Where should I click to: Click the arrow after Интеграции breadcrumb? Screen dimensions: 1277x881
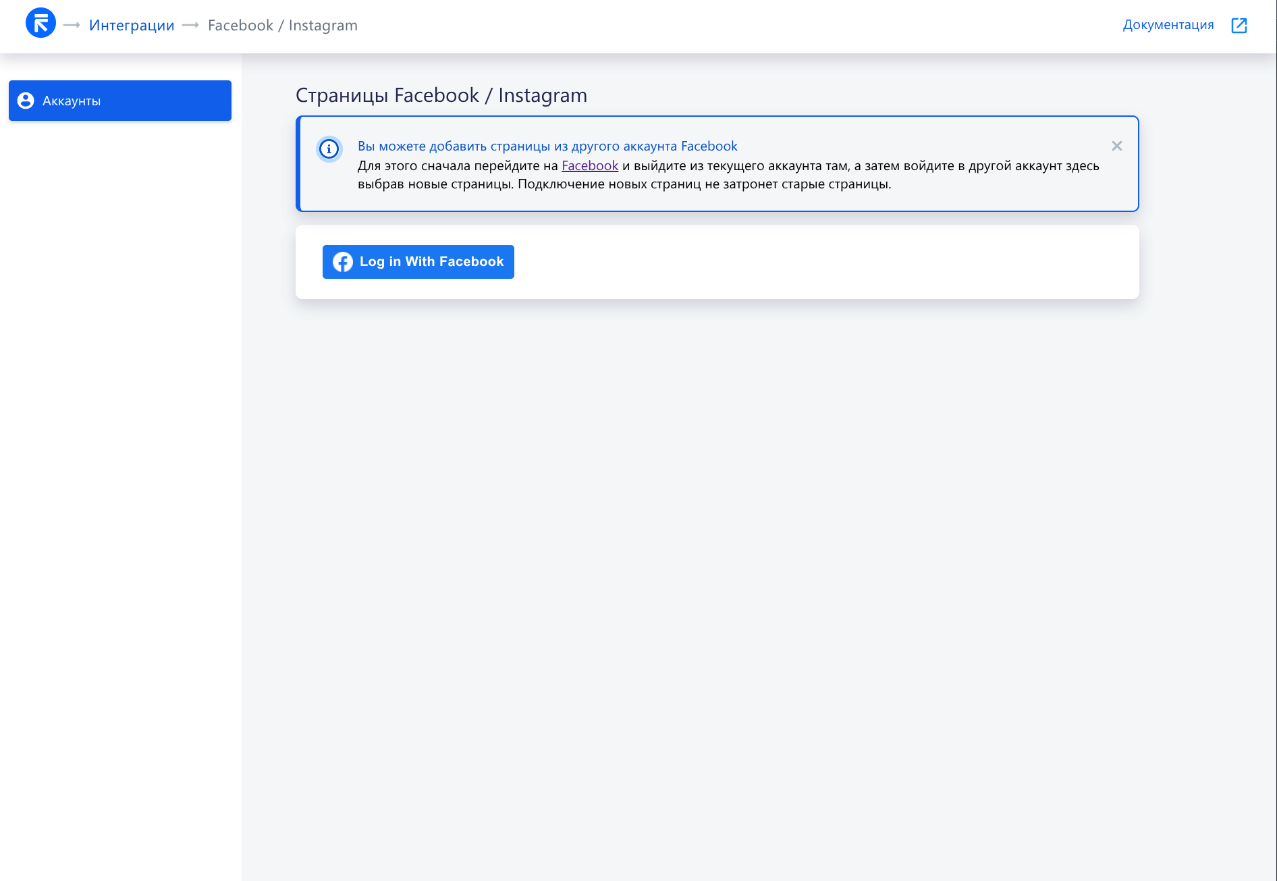point(191,26)
